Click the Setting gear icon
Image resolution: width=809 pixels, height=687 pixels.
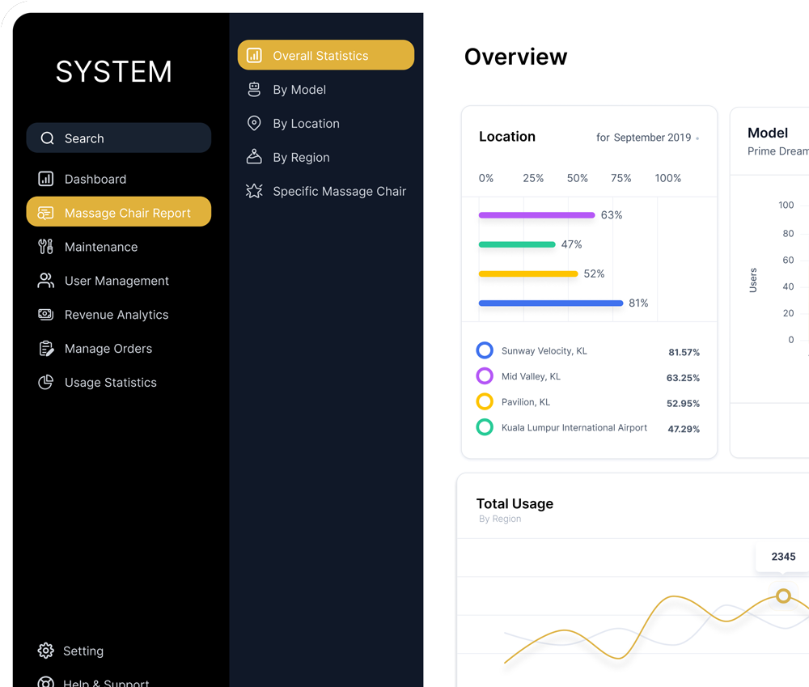(46, 651)
